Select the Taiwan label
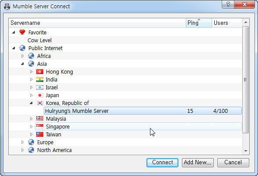Screen dimensions: 258x176 (53, 134)
